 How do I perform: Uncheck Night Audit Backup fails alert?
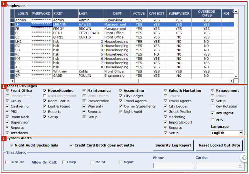(x=12, y=145)
